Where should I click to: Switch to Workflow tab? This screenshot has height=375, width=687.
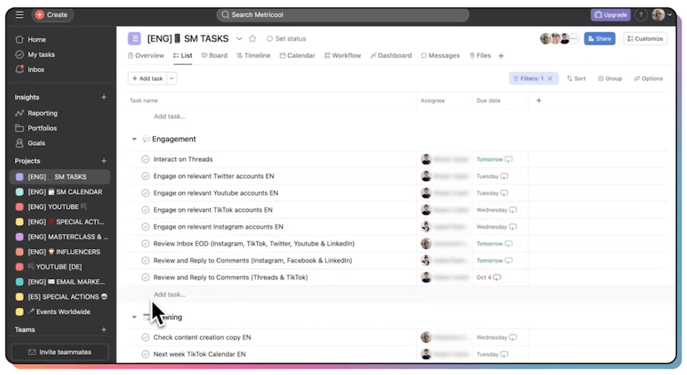[343, 55]
